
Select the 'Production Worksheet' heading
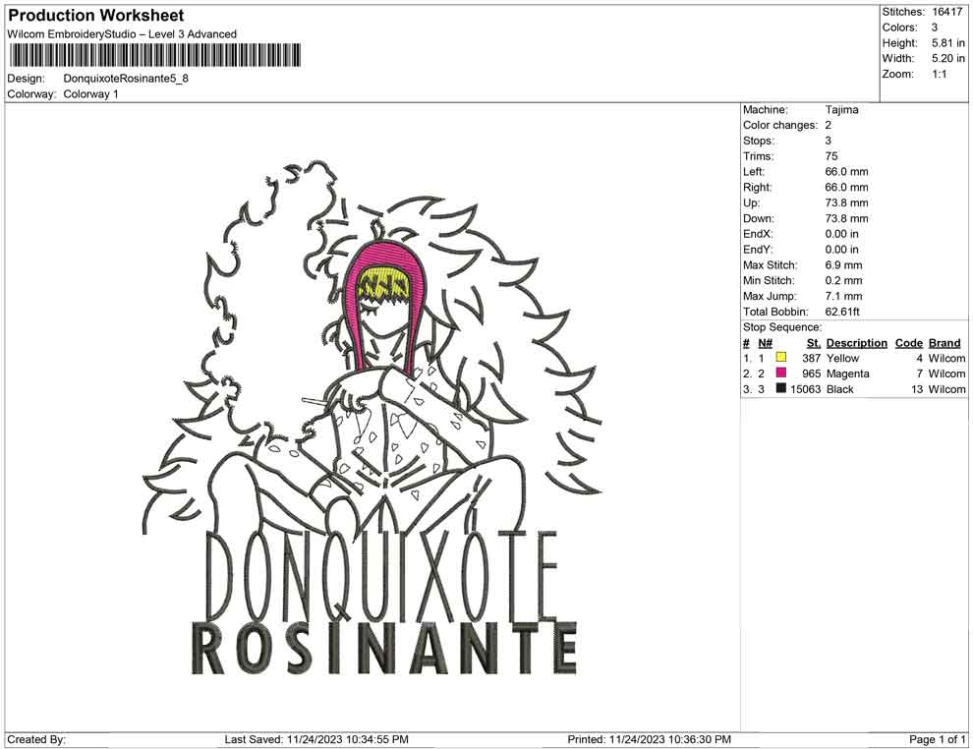pos(96,16)
